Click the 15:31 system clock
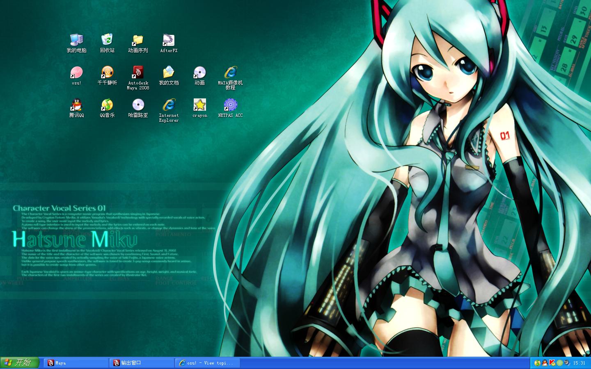Viewport: 591px width, 369px height. tap(579, 363)
